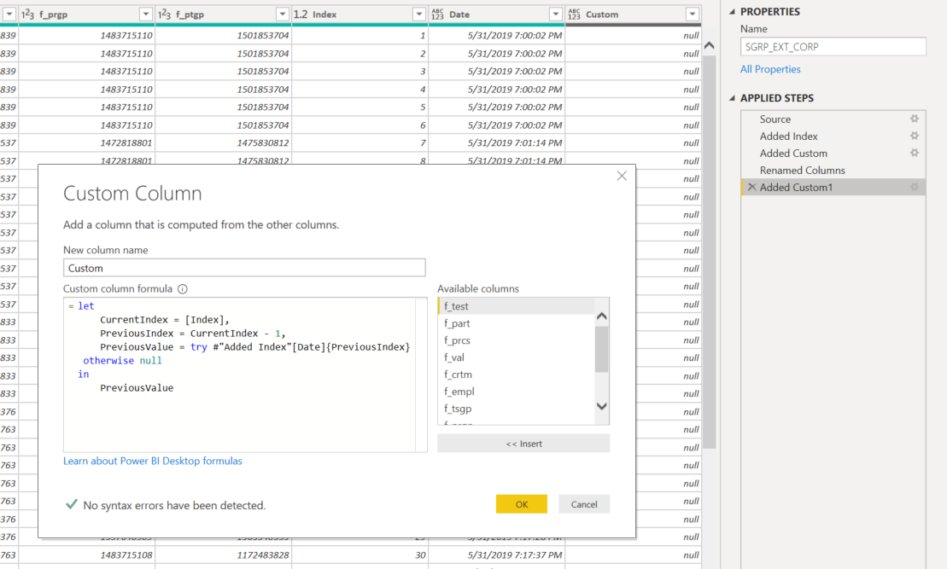This screenshot has width=947, height=569.
Task: Click f_prgp column data type icon
Action: coord(28,15)
